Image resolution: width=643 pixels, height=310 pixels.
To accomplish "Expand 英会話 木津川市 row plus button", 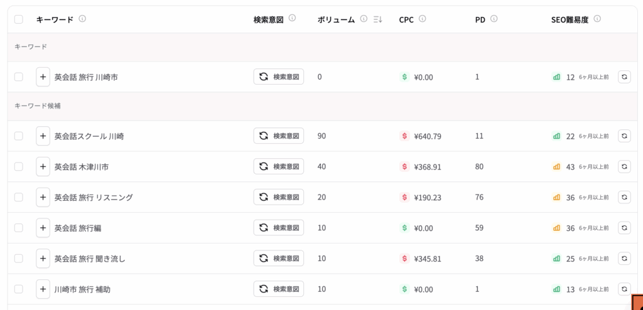I will click(x=43, y=166).
